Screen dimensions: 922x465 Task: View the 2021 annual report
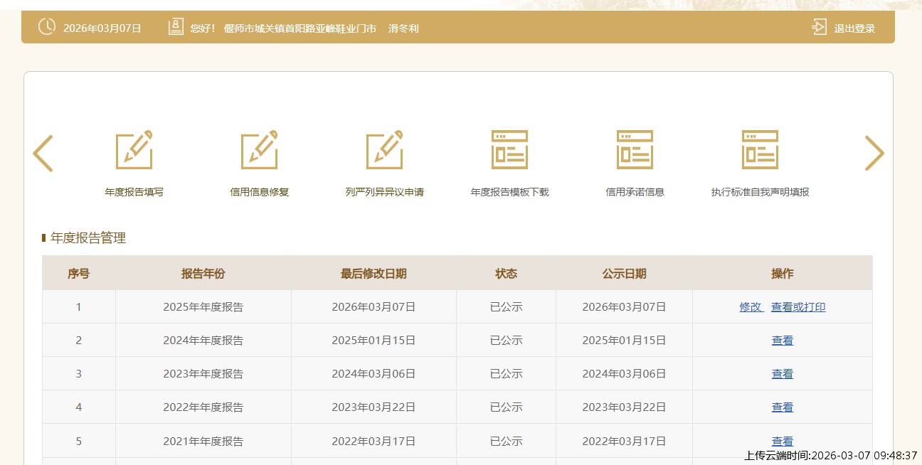(x=782, y=441)
